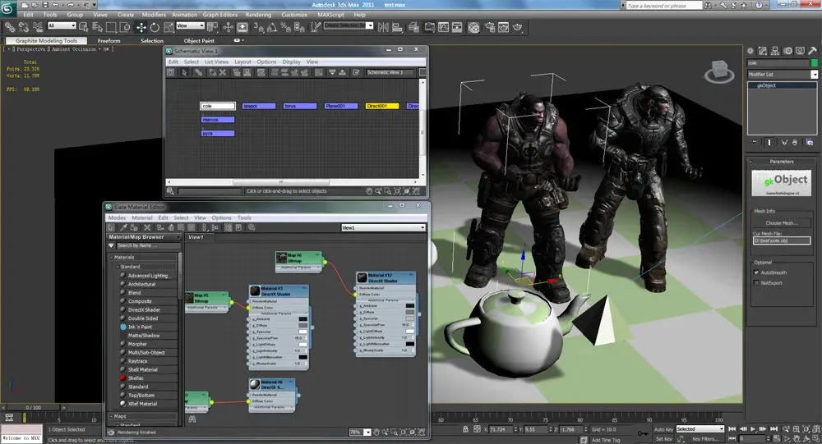822x444 pixels.
Task: Click the g_Ambient color swatch on Material #12
Action: click(x=410, y=306)
